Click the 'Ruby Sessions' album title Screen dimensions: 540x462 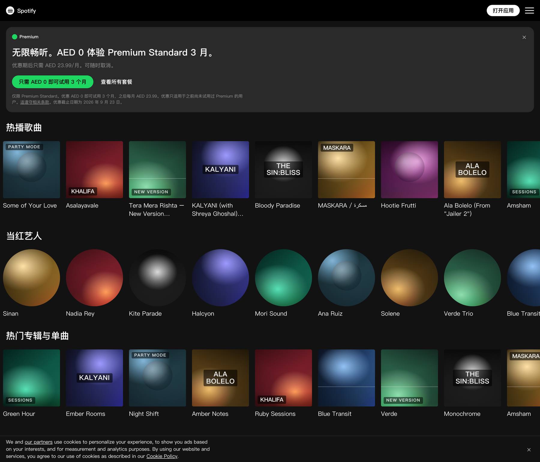point(275,414)
